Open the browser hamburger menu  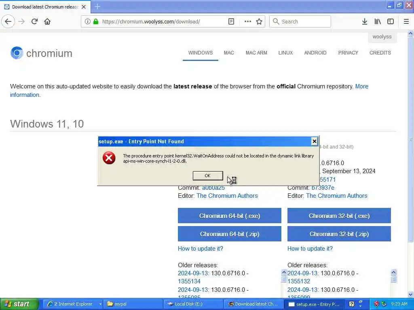point(406,21)
